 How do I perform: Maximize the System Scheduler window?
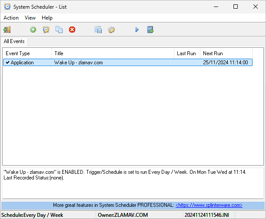[236, 7]
